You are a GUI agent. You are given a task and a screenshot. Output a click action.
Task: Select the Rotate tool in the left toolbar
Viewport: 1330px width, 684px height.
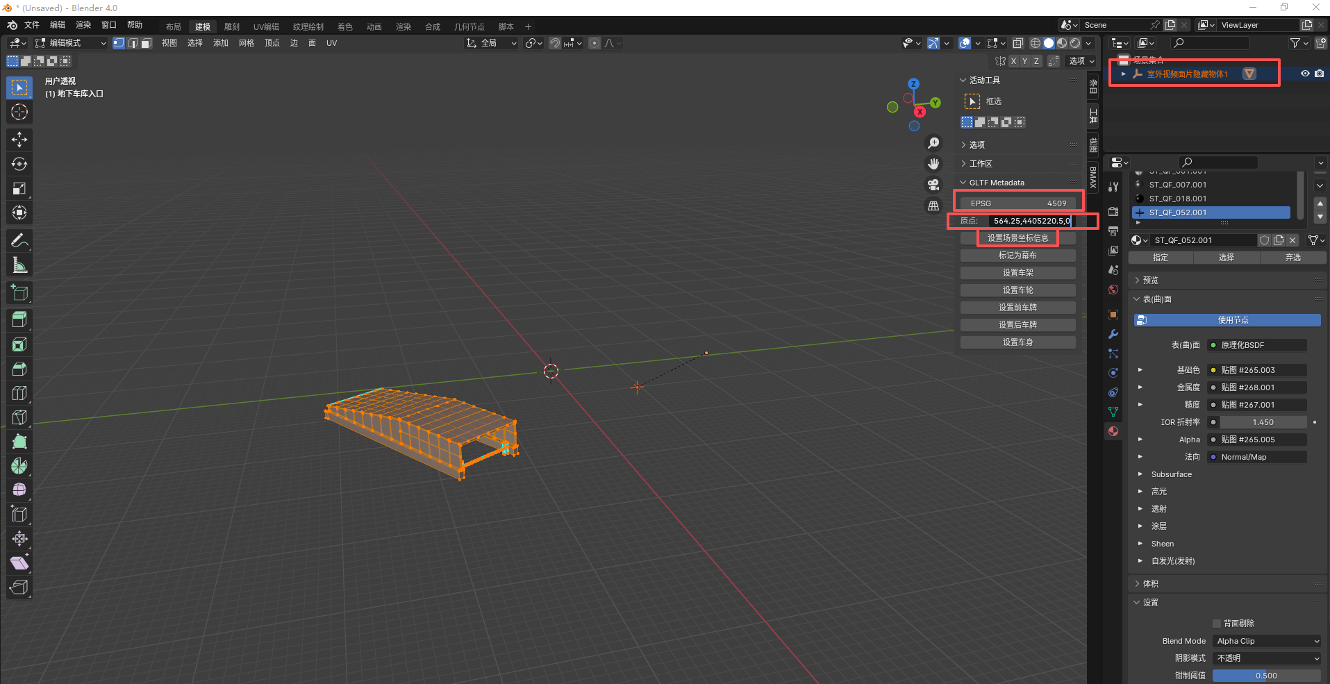tap(19, 164)
